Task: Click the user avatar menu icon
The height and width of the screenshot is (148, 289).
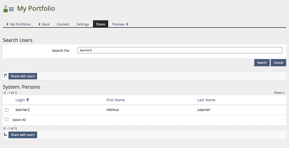Action: pos(8,9)
